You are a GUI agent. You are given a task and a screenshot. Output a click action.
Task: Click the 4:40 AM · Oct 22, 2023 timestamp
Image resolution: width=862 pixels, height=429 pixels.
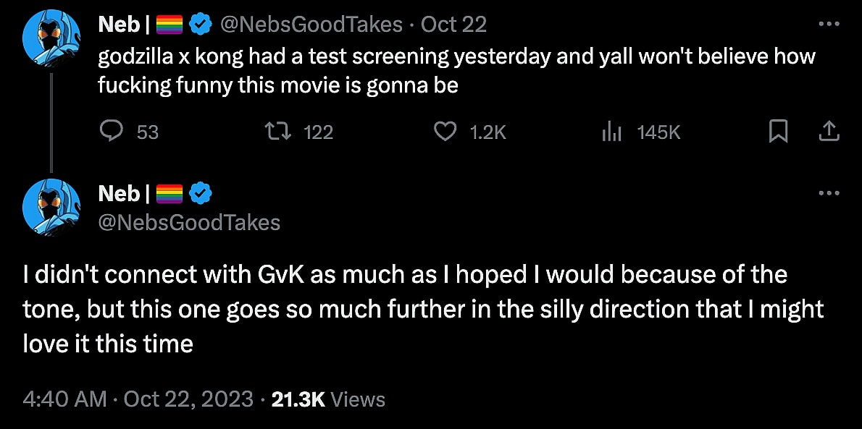[138, 399]
